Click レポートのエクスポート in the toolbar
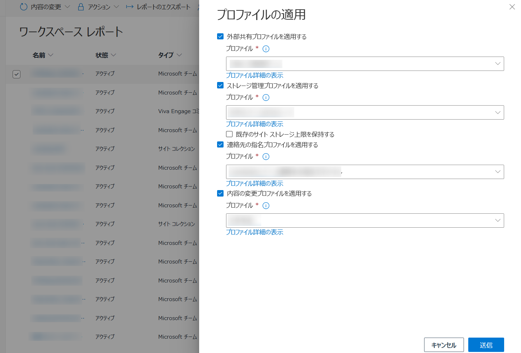The image size is (521, 353). (x=158, y=7)
